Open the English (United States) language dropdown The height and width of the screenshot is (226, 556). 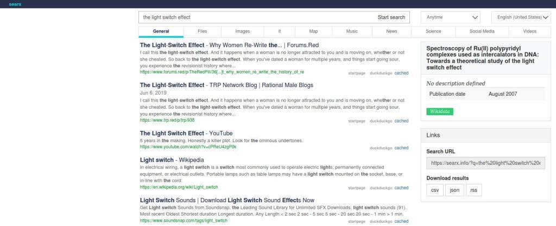520,17
